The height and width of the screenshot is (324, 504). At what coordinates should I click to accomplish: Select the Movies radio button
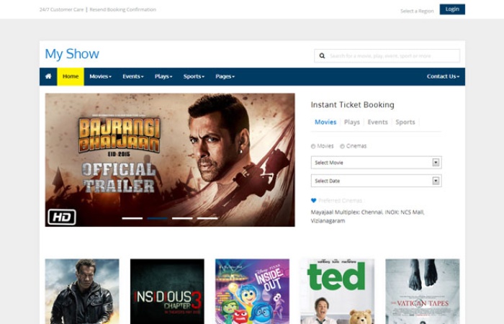click(313, 146)
